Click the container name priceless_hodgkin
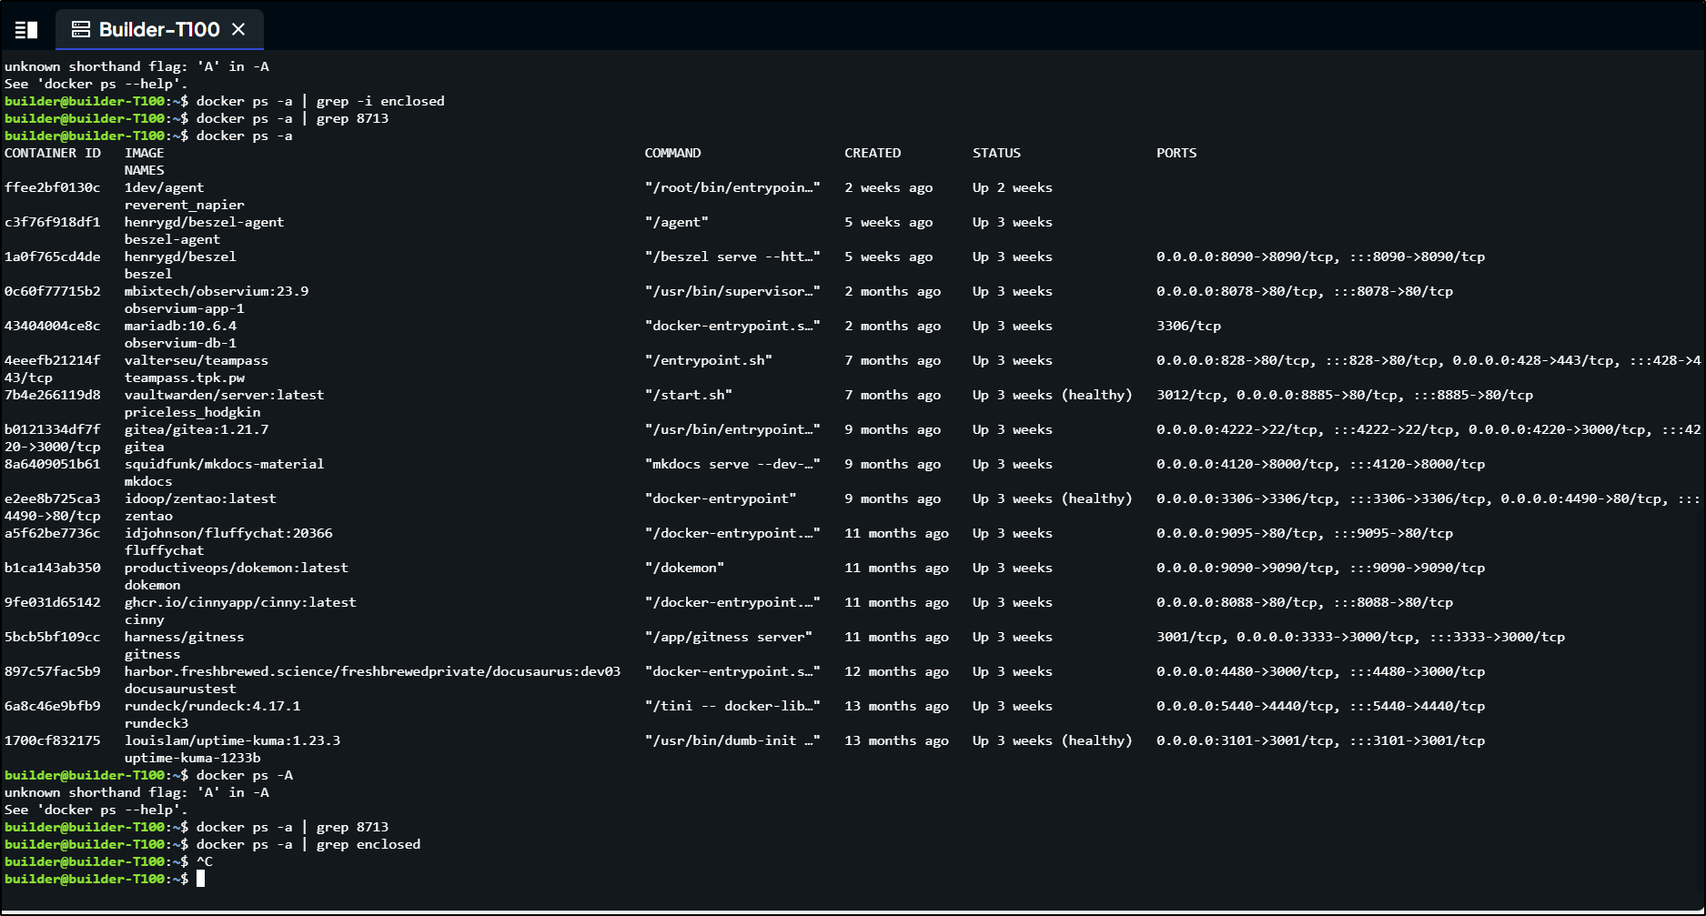Screen dimensions: 1706x916 [193, 412]
